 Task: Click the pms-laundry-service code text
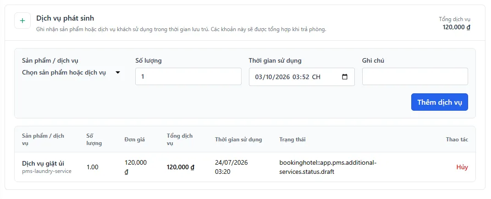pos(47,171)
